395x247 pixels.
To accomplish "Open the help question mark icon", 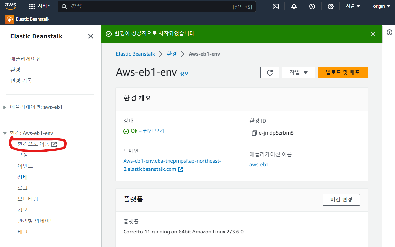I will [x=312, y=6].
